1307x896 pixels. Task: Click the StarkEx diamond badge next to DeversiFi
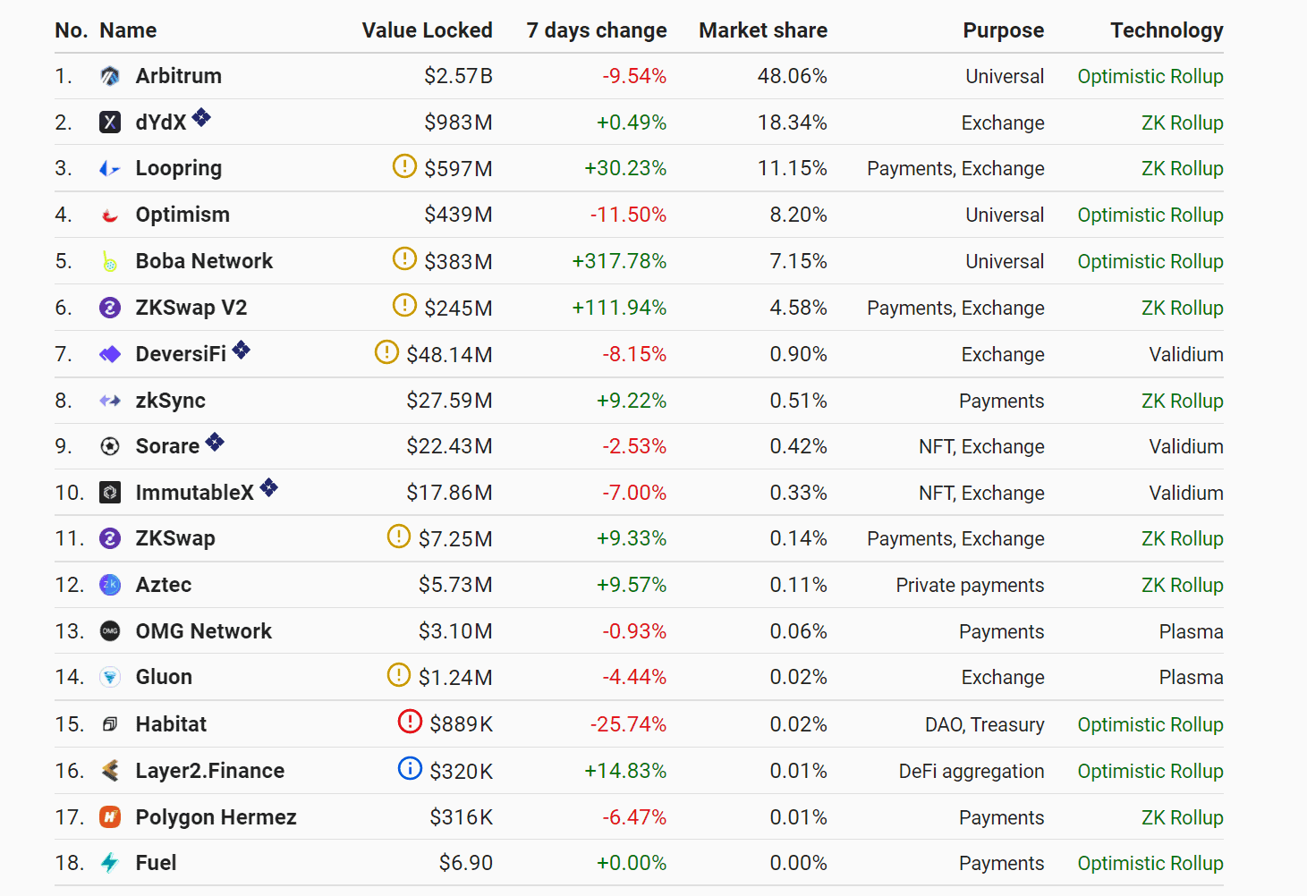(x=242, y=350)
